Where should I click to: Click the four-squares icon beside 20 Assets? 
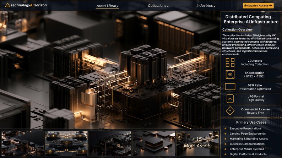coord(230,62)
